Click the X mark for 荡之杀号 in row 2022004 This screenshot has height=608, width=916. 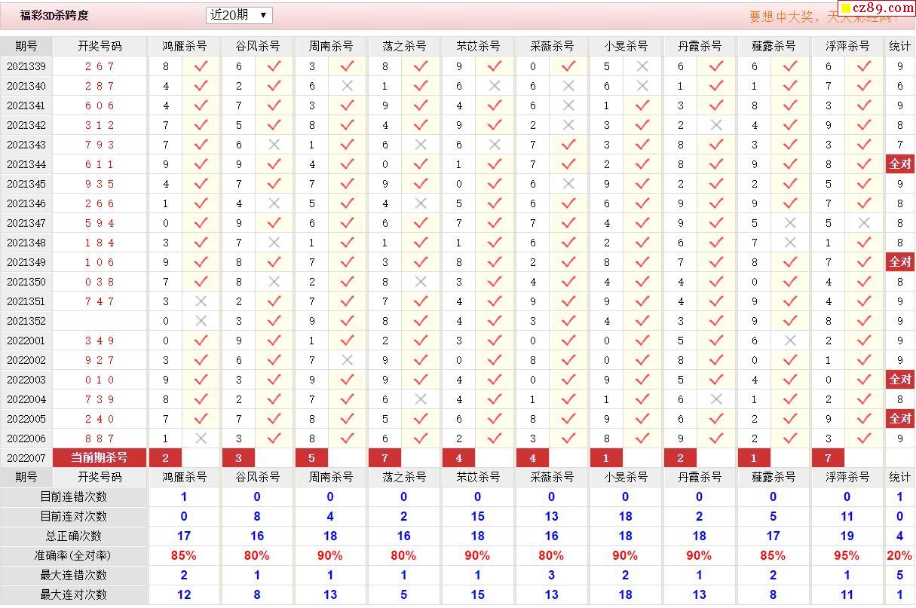click(x=421, y=399)
